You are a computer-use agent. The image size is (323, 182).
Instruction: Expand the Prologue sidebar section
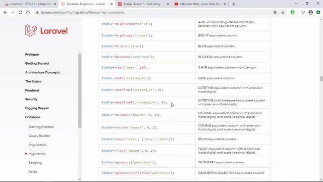[x=32, y=54]
